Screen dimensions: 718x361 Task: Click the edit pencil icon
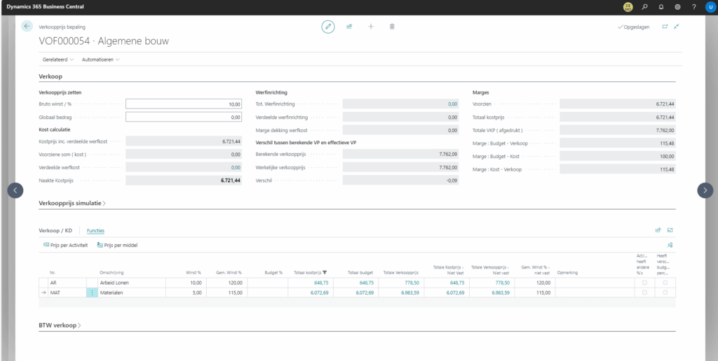(x=328, y=27)
